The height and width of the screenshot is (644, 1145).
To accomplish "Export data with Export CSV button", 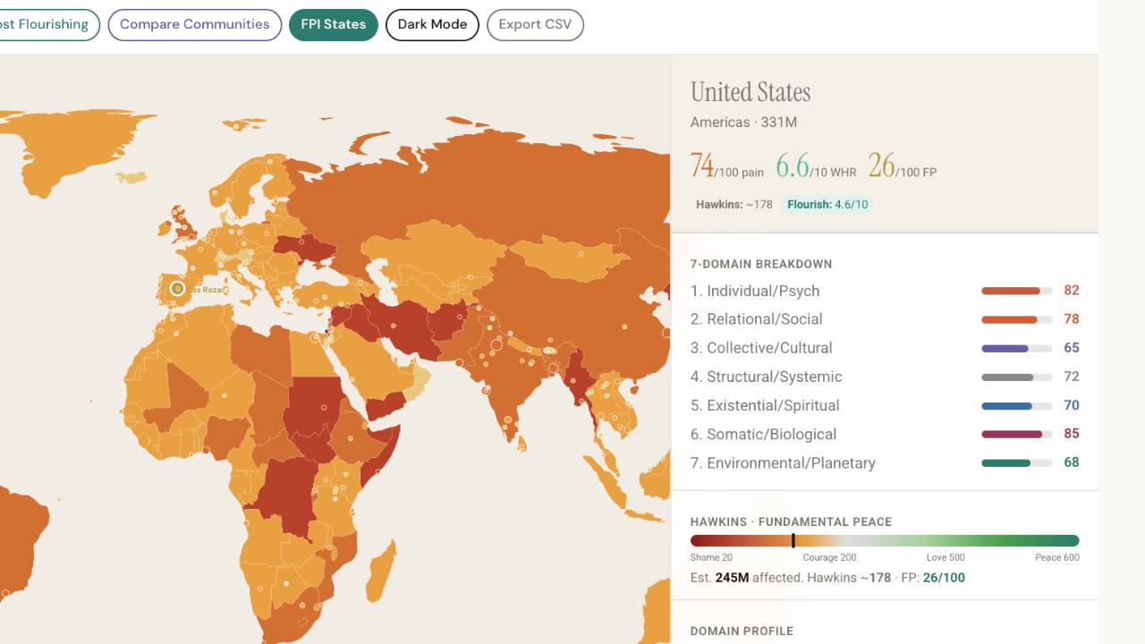I will [535, 24].
